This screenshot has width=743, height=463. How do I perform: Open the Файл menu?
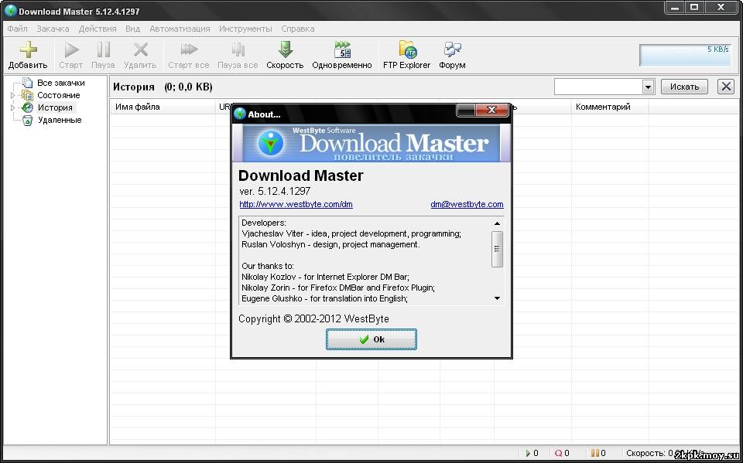tap(18, 29)
